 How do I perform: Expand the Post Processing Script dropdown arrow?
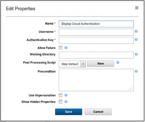(83, 64)
